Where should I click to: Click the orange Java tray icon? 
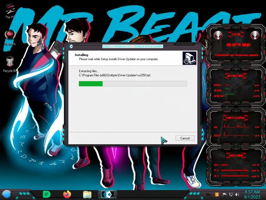click(217, 194)
